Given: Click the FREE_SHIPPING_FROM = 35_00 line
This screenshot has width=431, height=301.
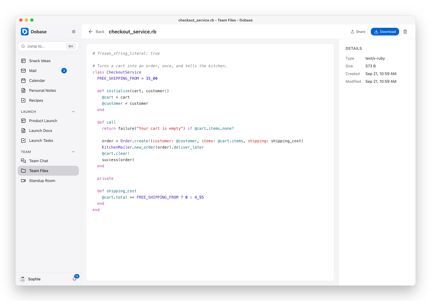Looking at the screenshot, I should point(127,78).
